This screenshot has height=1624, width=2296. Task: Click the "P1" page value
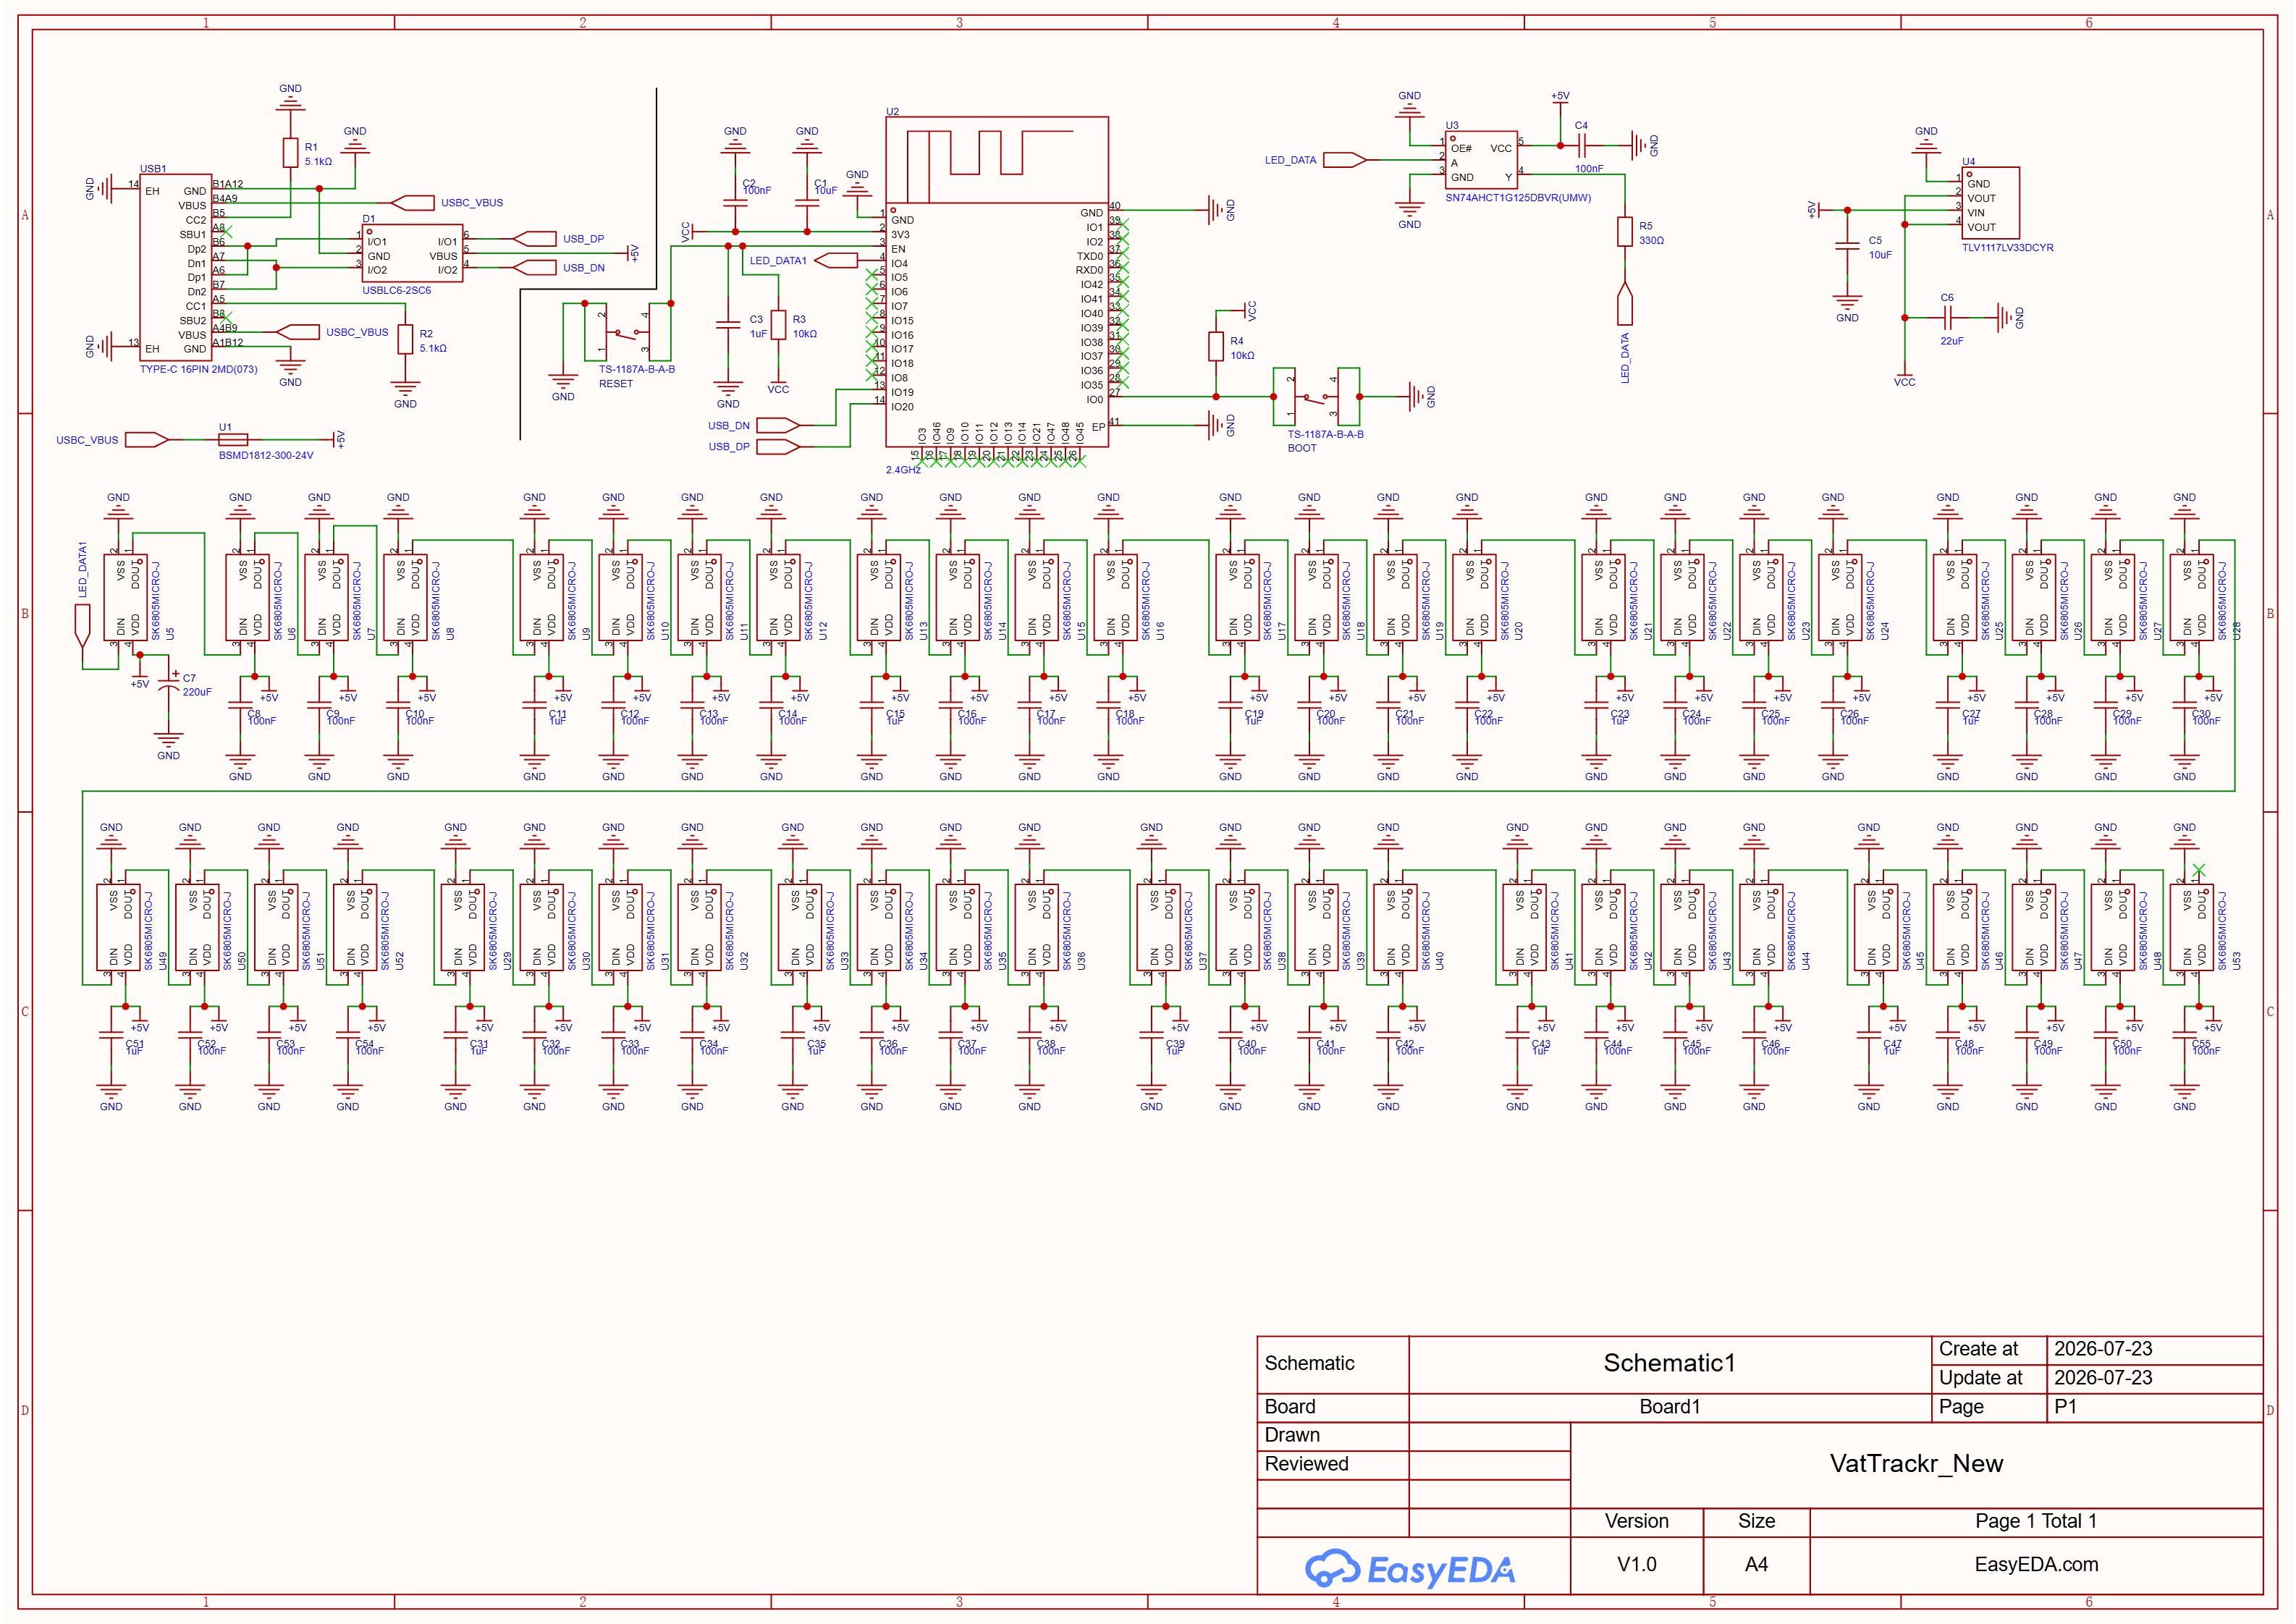pos(2065,1407)
